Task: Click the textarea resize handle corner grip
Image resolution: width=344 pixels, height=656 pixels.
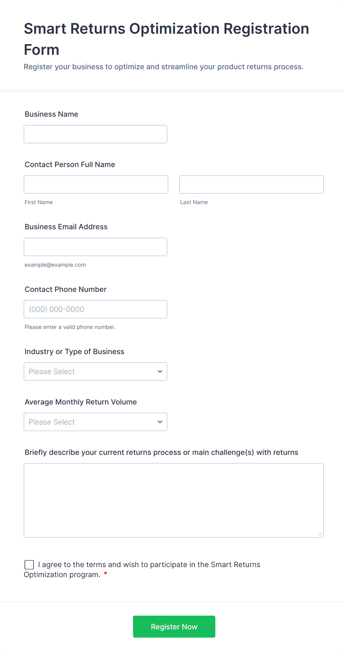Action: [320, 534]
